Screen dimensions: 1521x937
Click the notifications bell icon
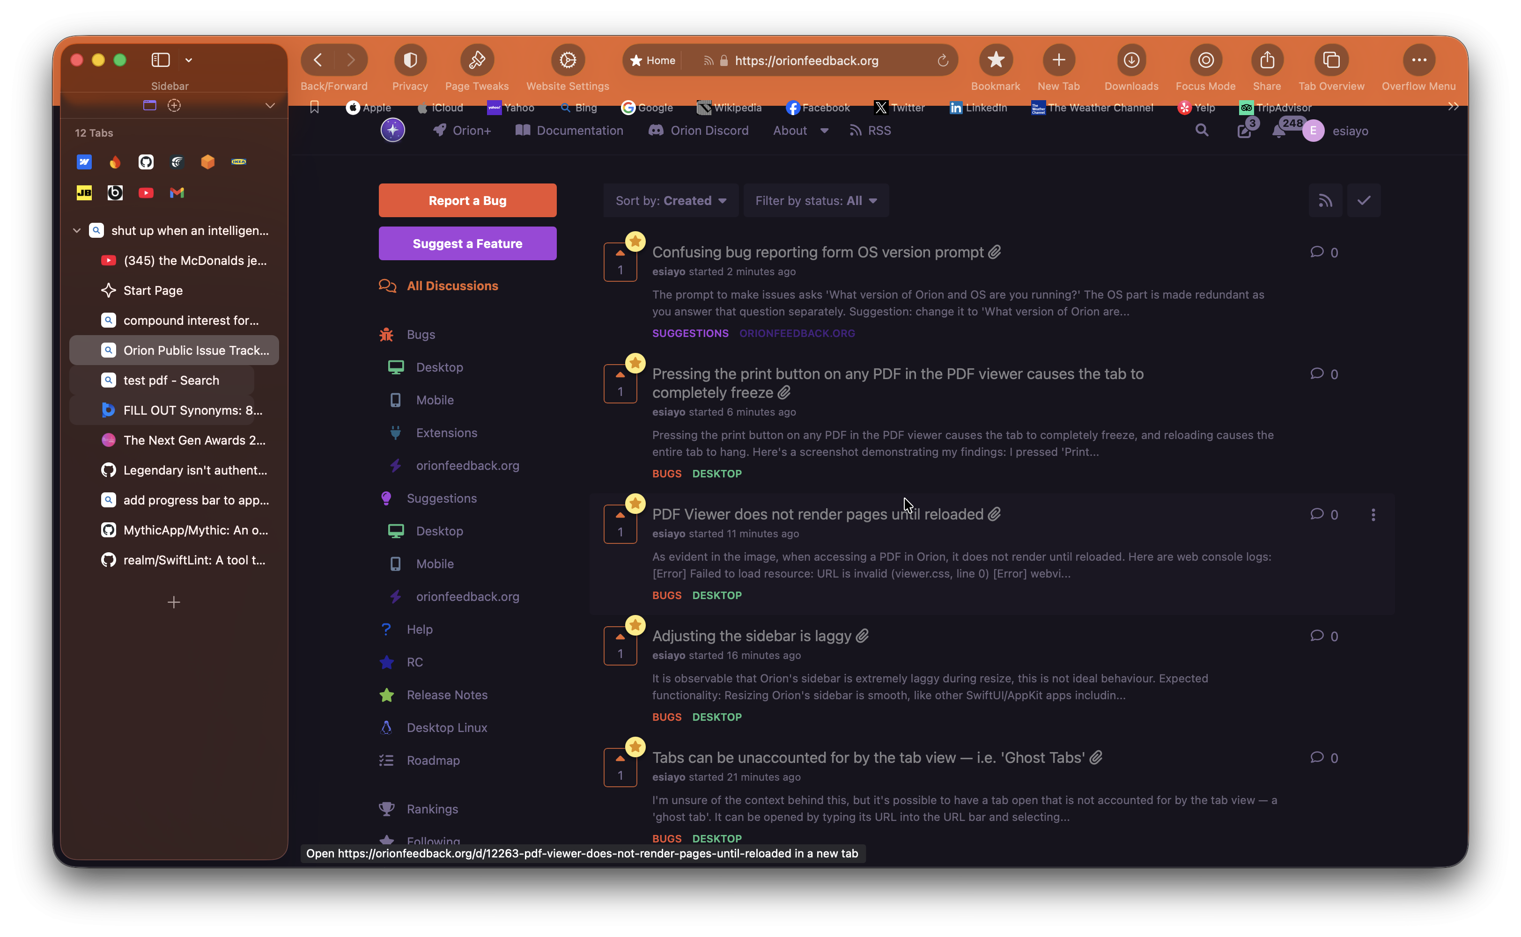click(1278, 131)
